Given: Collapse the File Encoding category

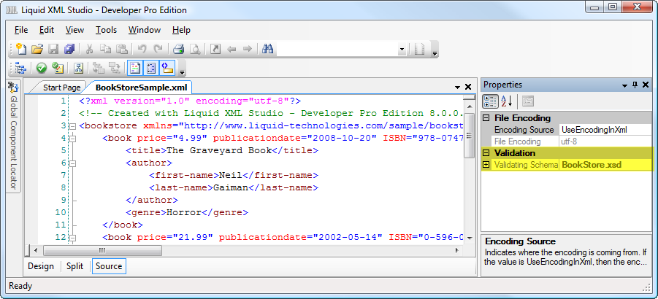Looking at the screenshot, I should 486,118.
